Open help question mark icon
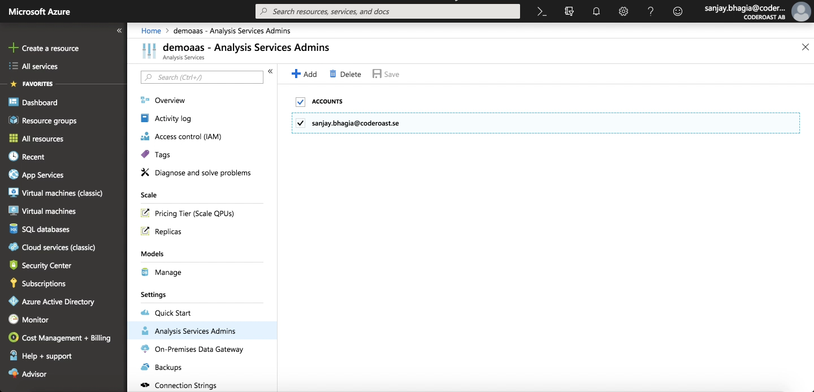The width and height of the screenshot is (814, 392). (650, 11)
